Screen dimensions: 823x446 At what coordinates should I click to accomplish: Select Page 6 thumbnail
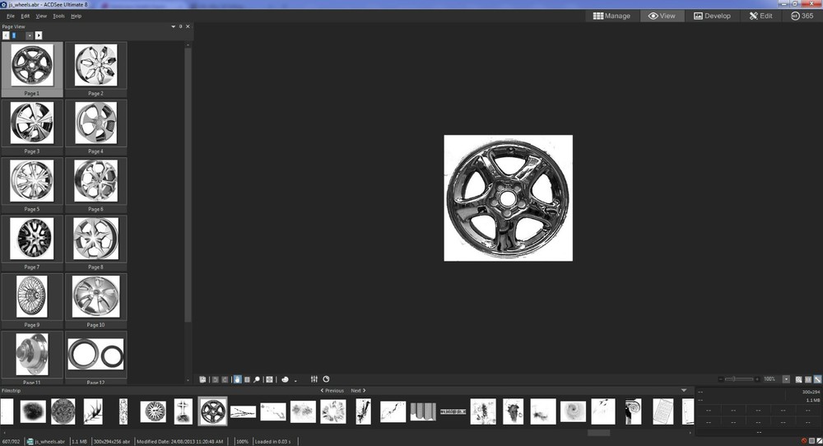point(95,184)
